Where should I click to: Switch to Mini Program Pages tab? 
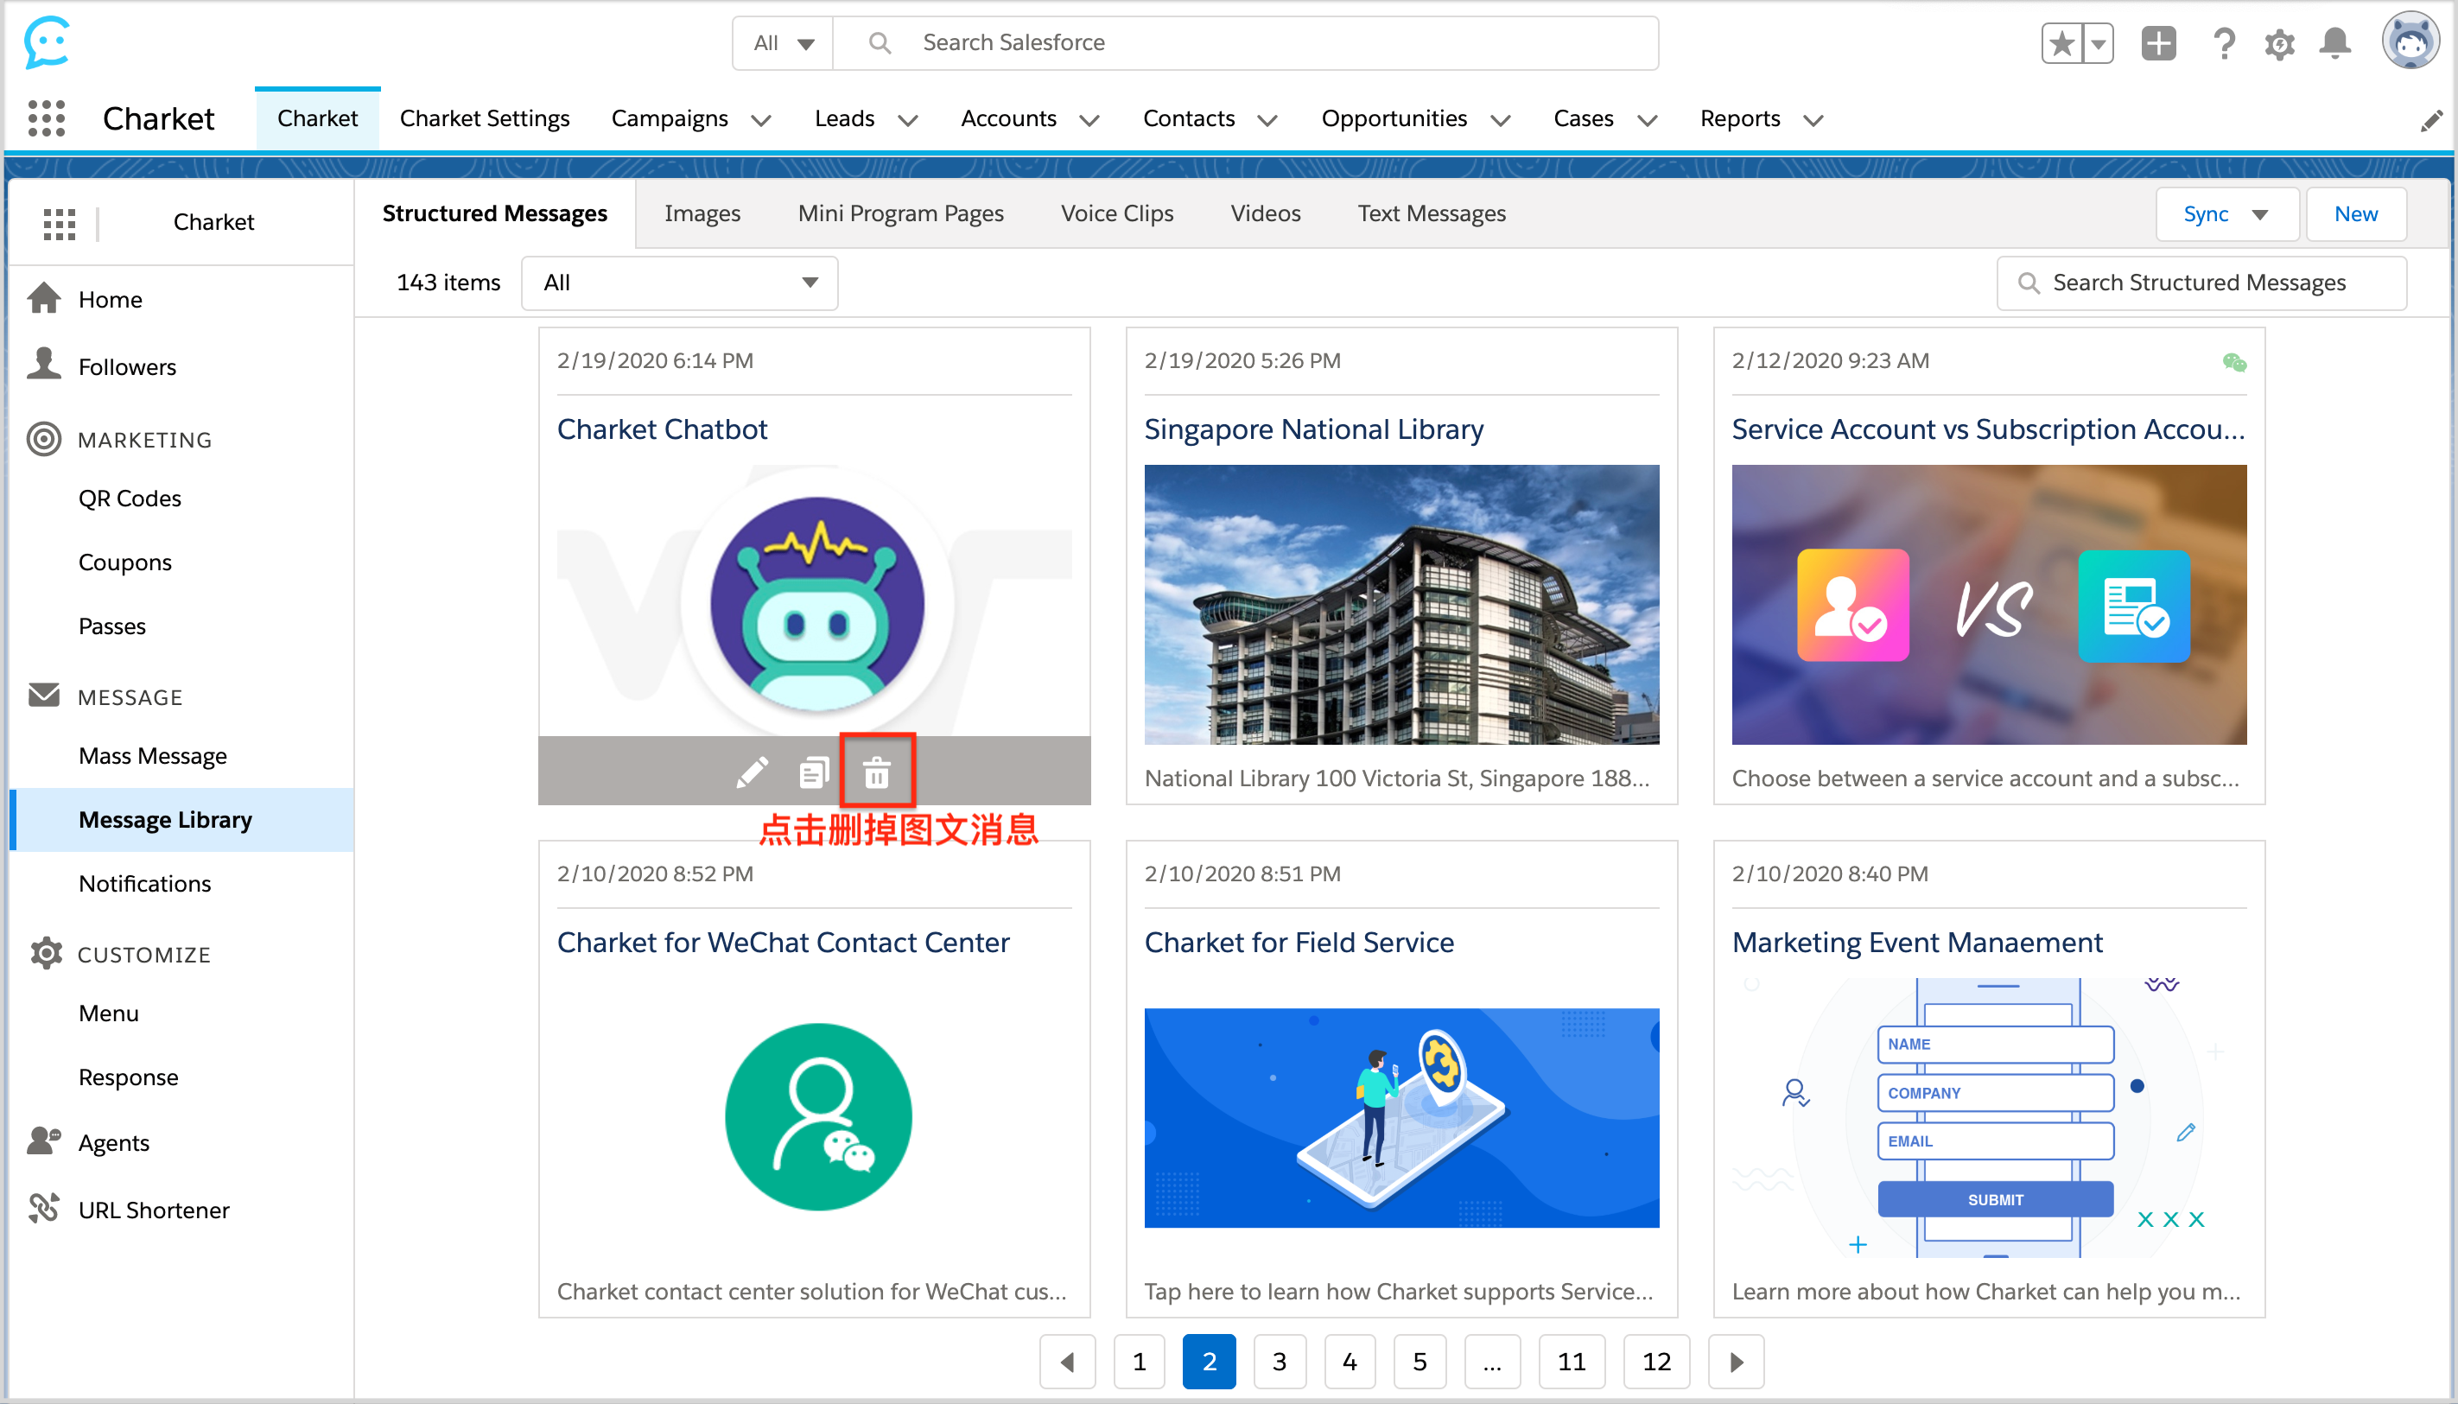(900, 213)
